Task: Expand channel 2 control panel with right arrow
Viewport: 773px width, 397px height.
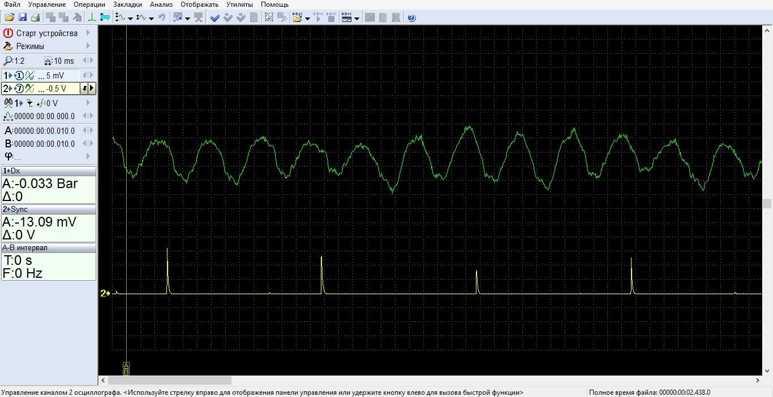Action: (92, 89)
